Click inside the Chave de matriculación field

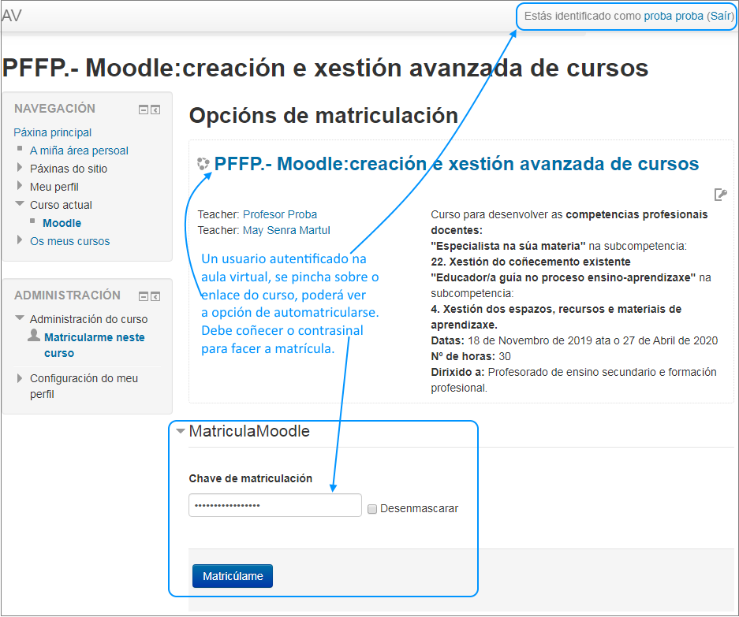click(274, 504)
